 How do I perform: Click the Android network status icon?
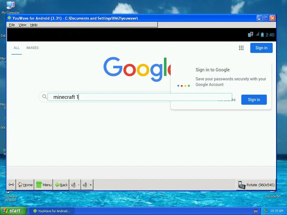250,34
